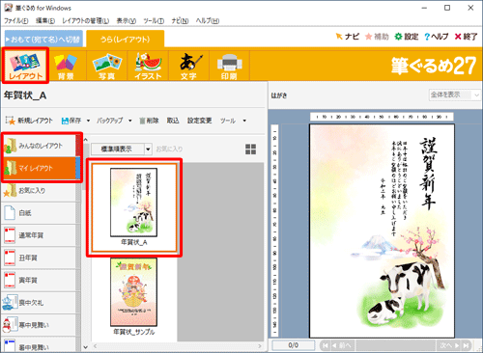Open the 文字 (text) tool
The width and height of the screenshot is (483, 353).
pyautogui.click(x=189, y=66)
